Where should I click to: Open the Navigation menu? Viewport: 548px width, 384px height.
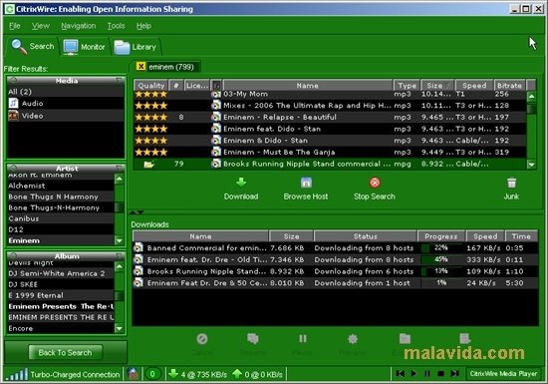(79, 26)
